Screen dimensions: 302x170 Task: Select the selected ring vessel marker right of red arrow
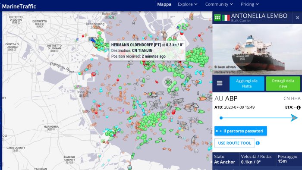click(x=168, y=82)
